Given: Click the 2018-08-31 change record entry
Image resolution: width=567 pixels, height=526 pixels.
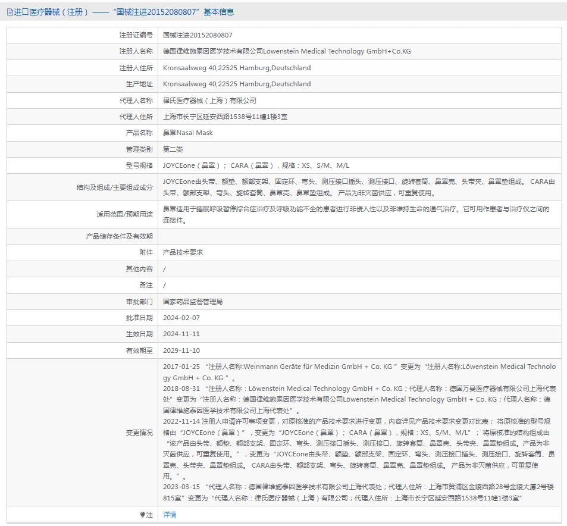Looking at the screenshot, I should [359, 399].
